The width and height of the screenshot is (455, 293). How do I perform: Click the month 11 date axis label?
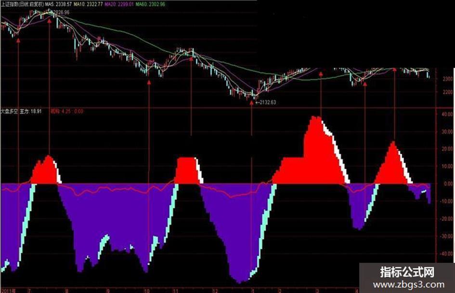(176, 291)
